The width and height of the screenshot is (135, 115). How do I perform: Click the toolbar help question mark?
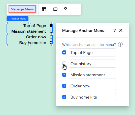coord(65,9)
